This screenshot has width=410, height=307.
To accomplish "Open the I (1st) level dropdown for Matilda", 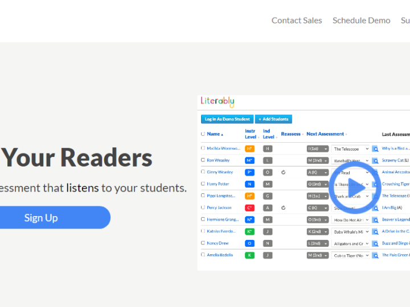I will click(317, 148).
